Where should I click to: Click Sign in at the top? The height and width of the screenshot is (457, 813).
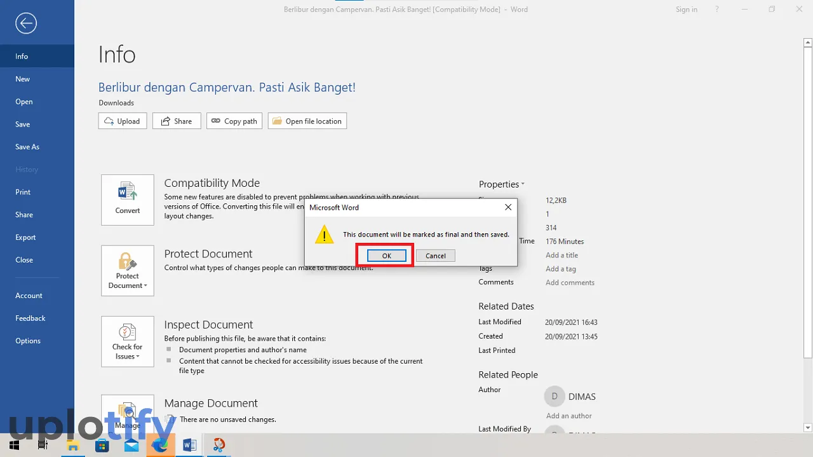687,10
